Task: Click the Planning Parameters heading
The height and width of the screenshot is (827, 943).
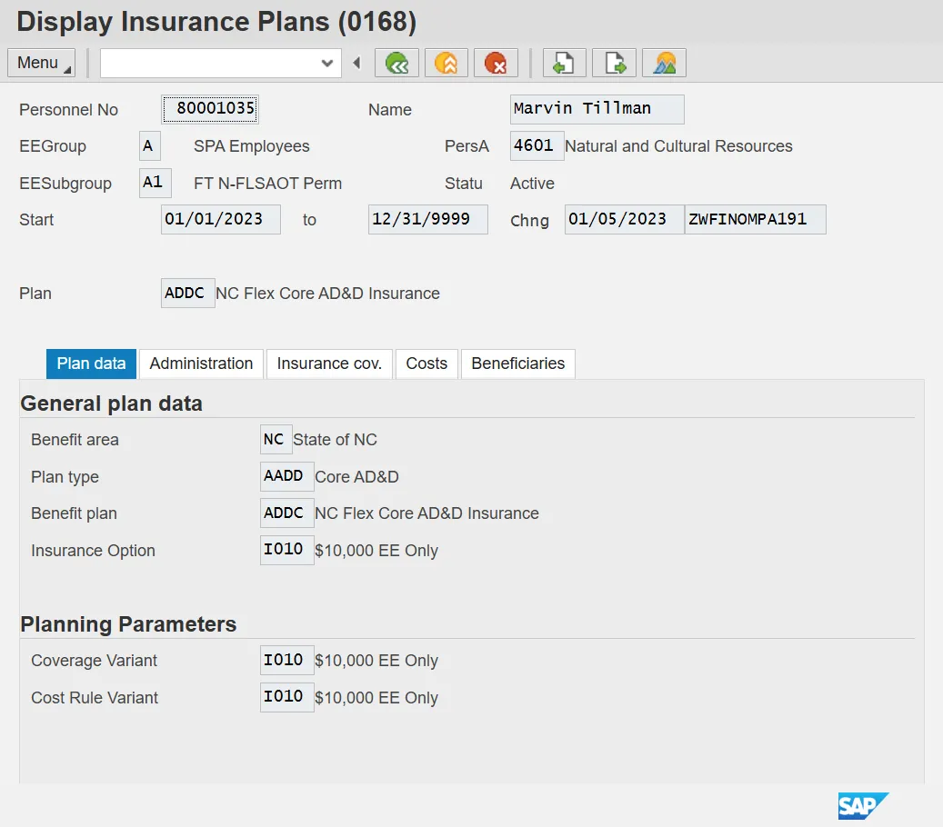Action: click(x=128, y=623)
